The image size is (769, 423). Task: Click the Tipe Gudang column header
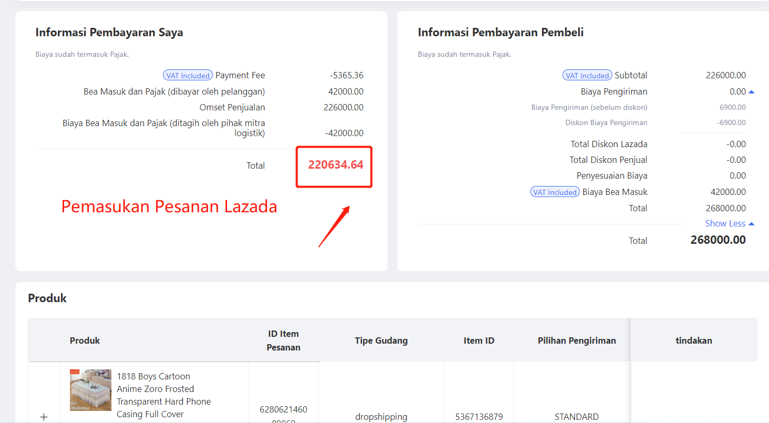pyautogui.click(x=381, y=341)
